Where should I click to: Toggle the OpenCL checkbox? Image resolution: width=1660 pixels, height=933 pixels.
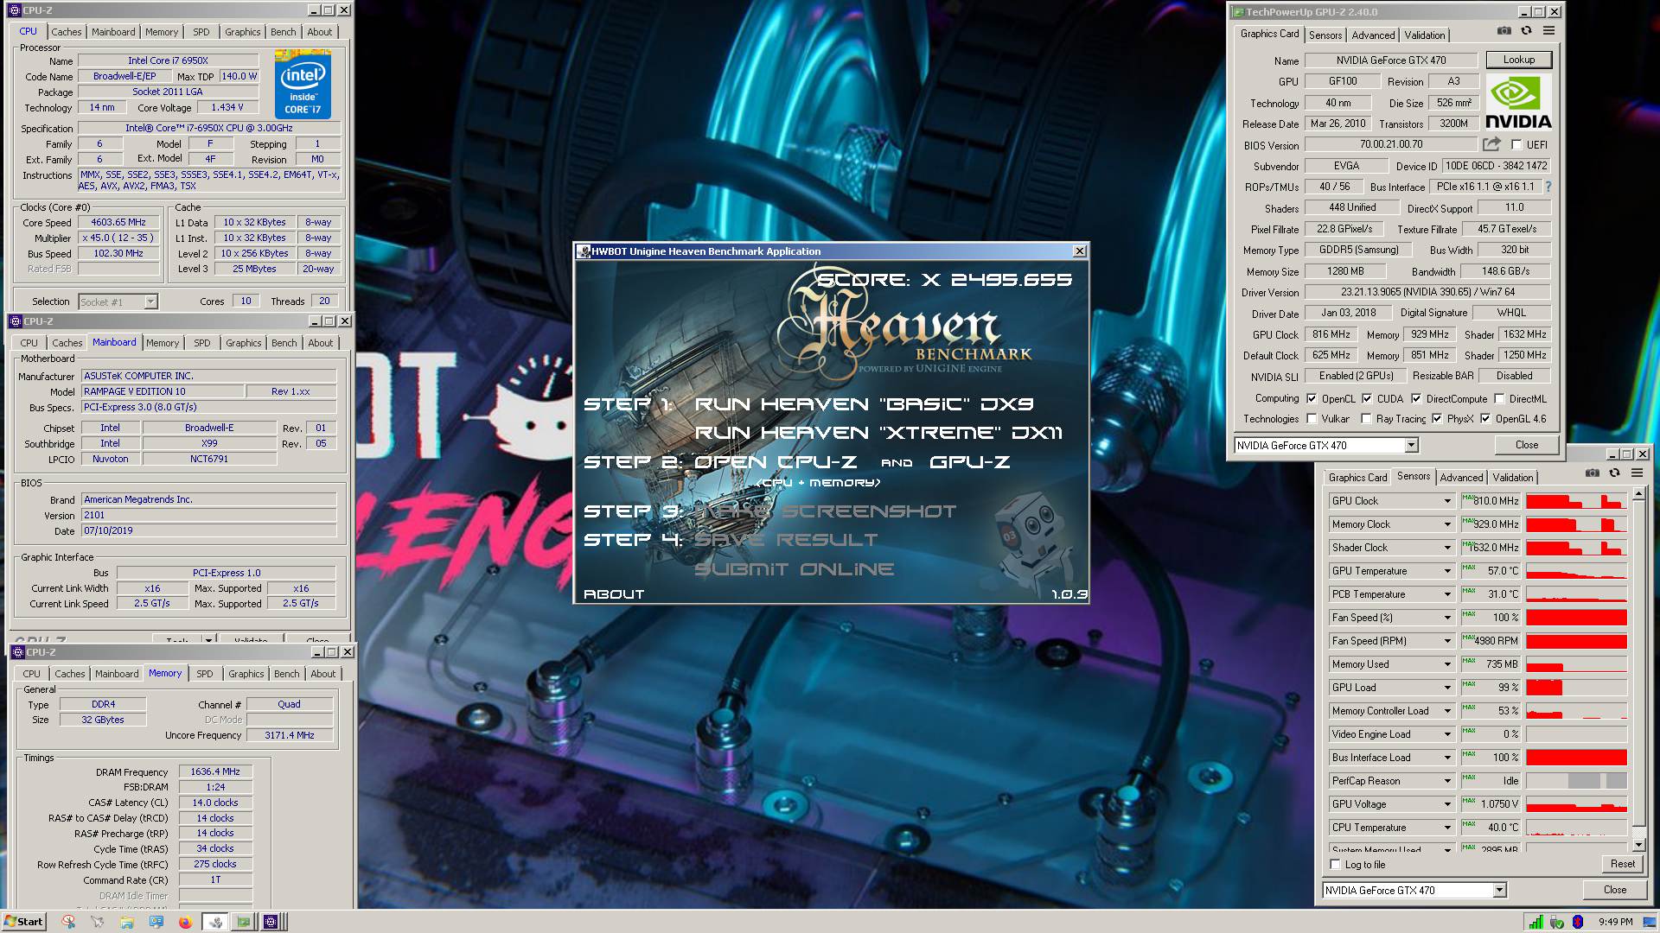click(1312, 398)
